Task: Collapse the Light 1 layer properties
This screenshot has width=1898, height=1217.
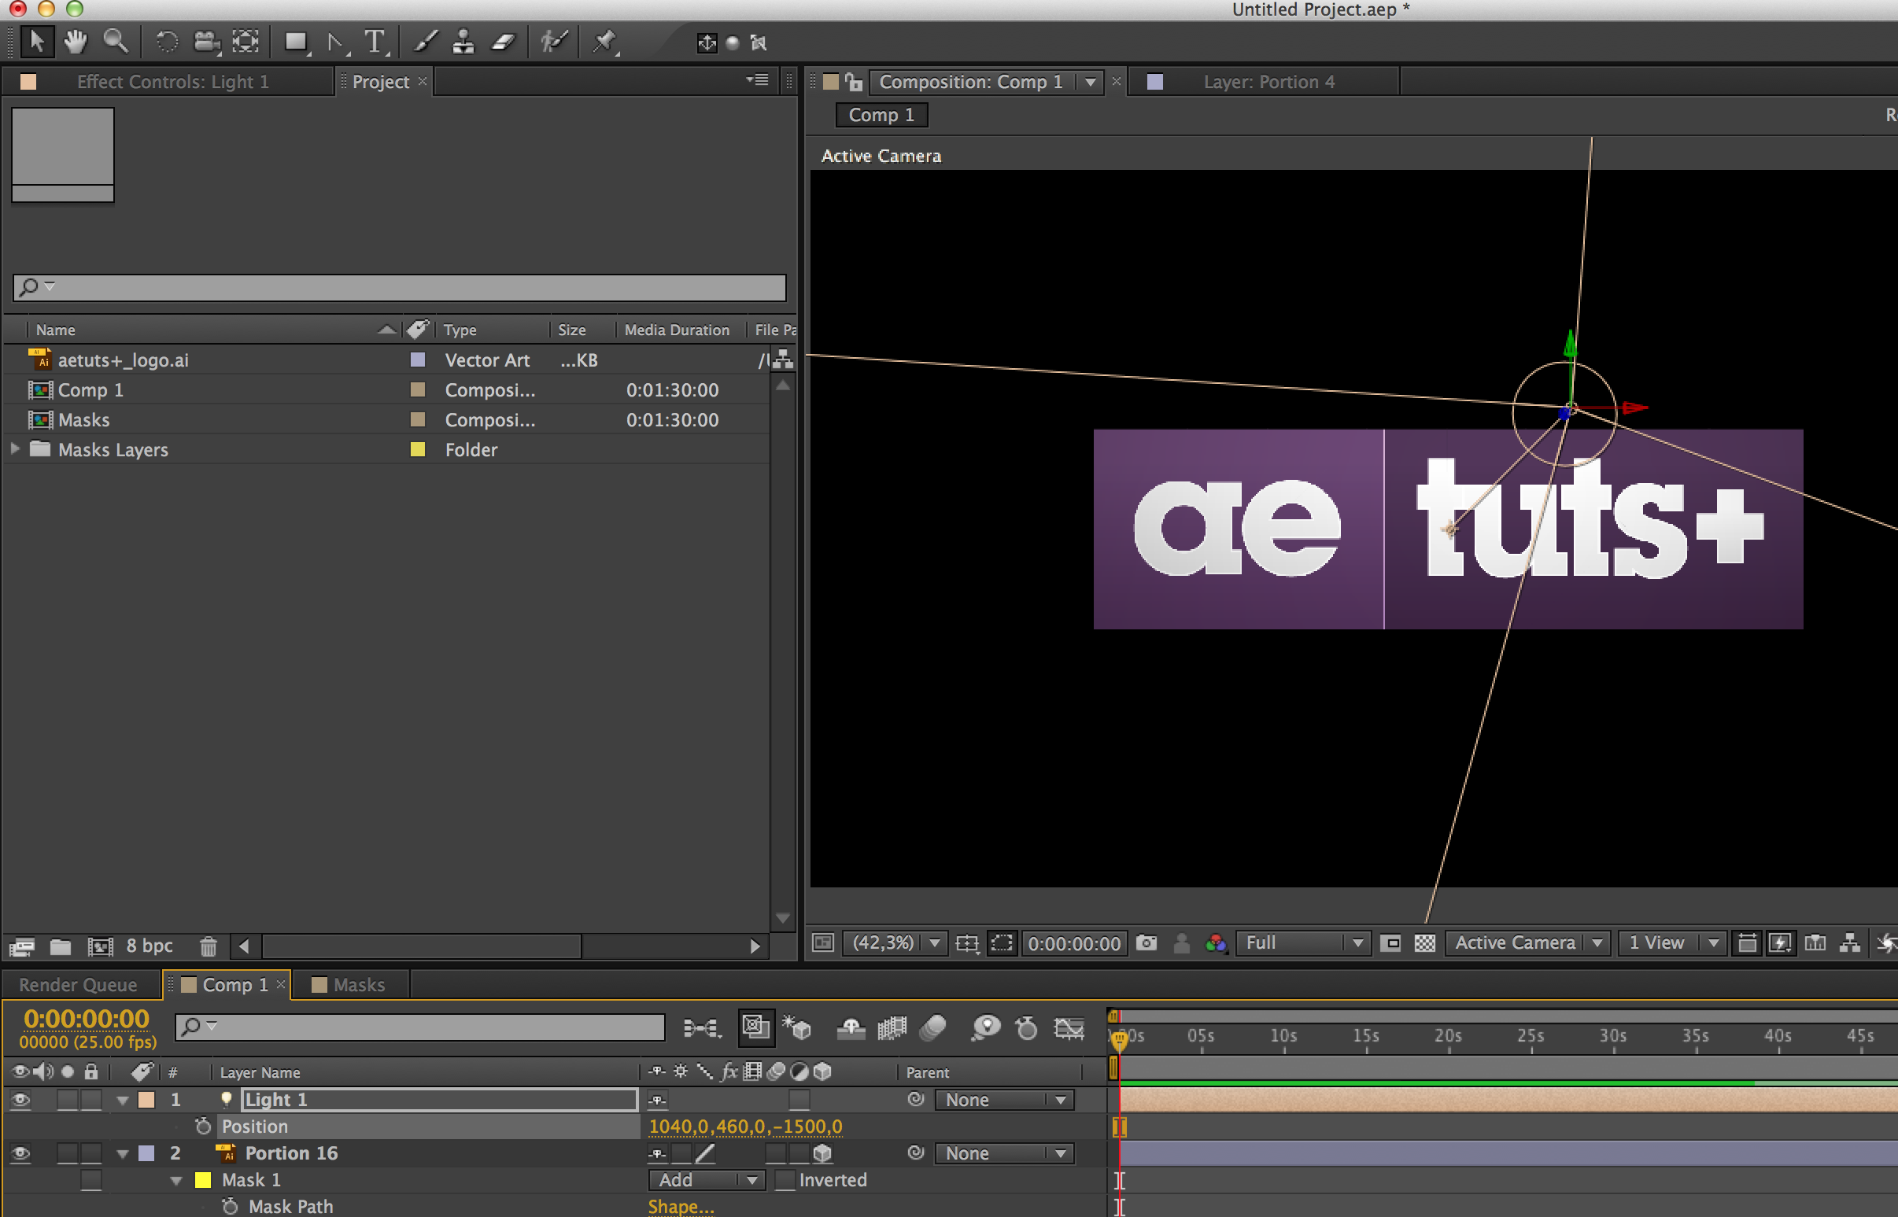Action: tap(123, 1100)
